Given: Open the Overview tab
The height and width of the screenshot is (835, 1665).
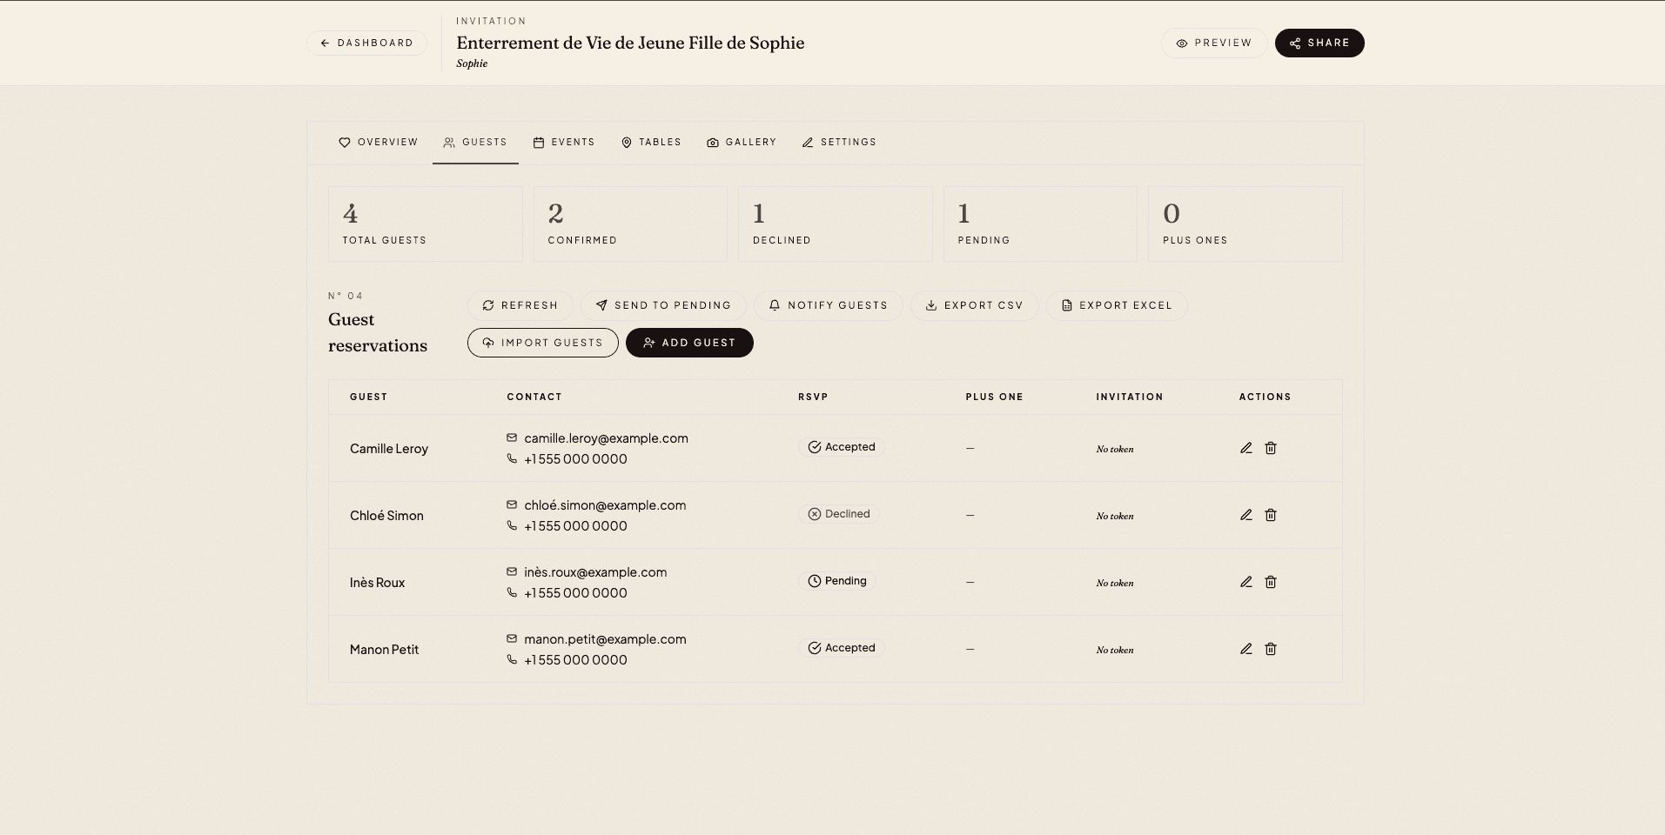Looking at the screenshot, I should point(379,142).
